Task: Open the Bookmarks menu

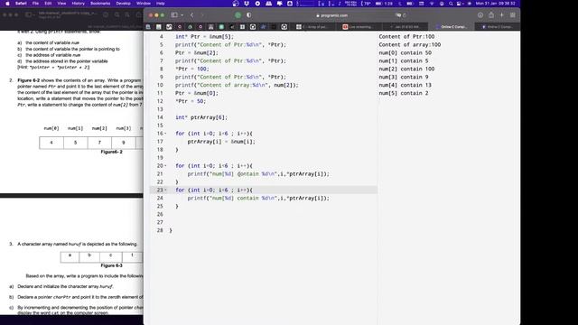Action: pyautogui.click(x=100, y=4)
